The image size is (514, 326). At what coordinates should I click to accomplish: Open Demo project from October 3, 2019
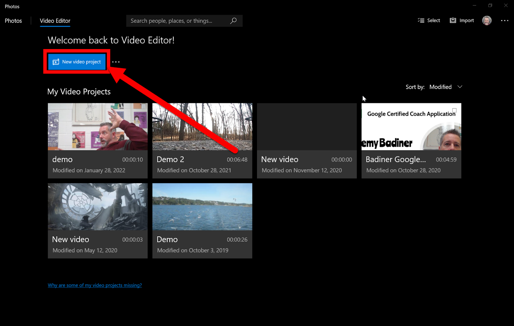202,221
